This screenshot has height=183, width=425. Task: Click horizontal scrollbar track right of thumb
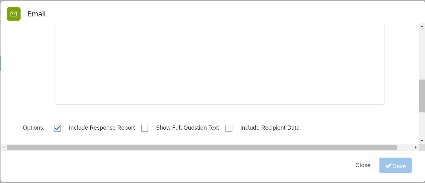pos(405,148)
